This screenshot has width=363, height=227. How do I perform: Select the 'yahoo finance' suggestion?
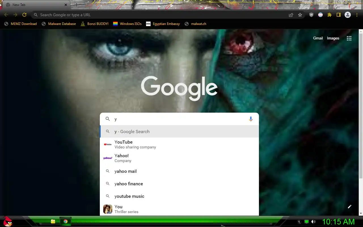[179, 184]
